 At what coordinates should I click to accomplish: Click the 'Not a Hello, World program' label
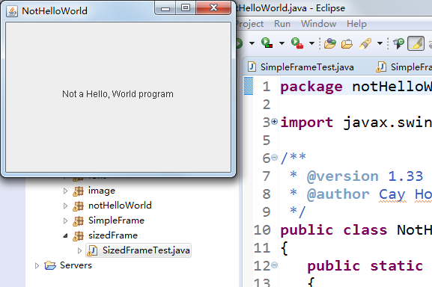tap(118, 94)
